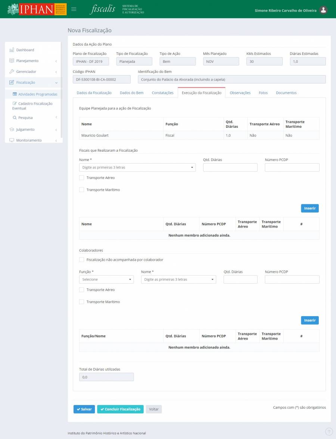Check Transporte Aéreo under Fiscais section
The height and width of the screenshot is (439, 336).
click(x=82, y=178)
